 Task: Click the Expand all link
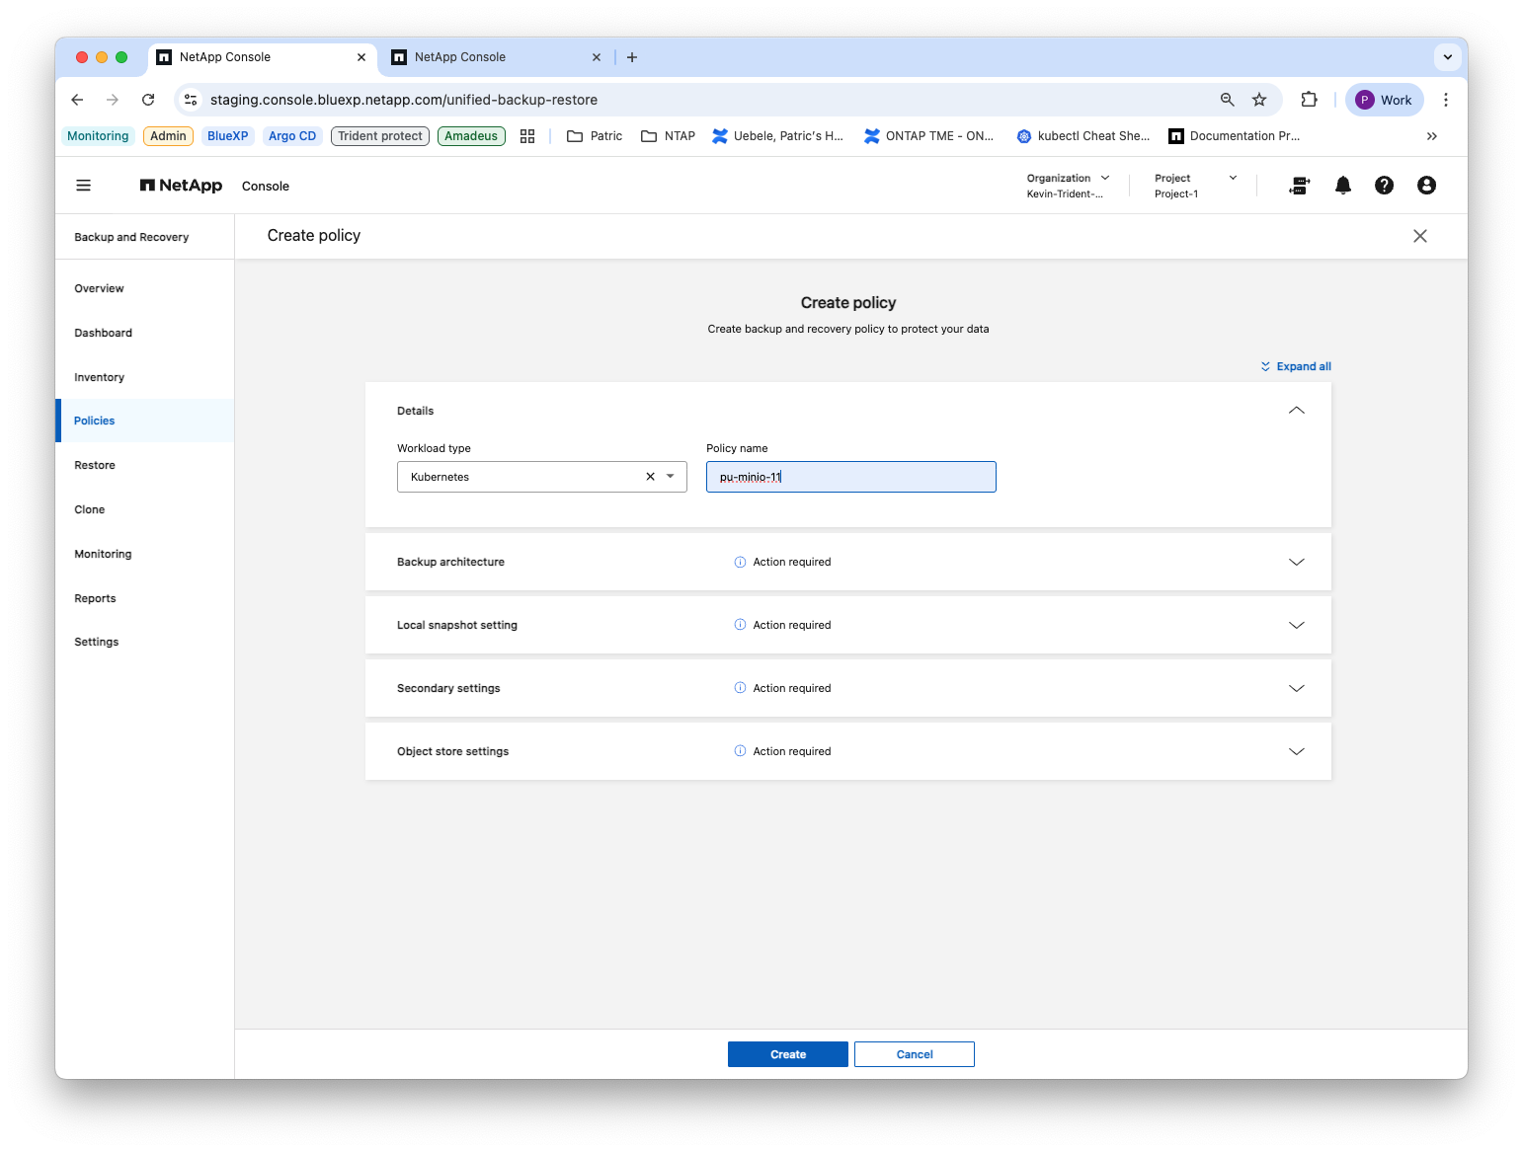pos(1296,366)
